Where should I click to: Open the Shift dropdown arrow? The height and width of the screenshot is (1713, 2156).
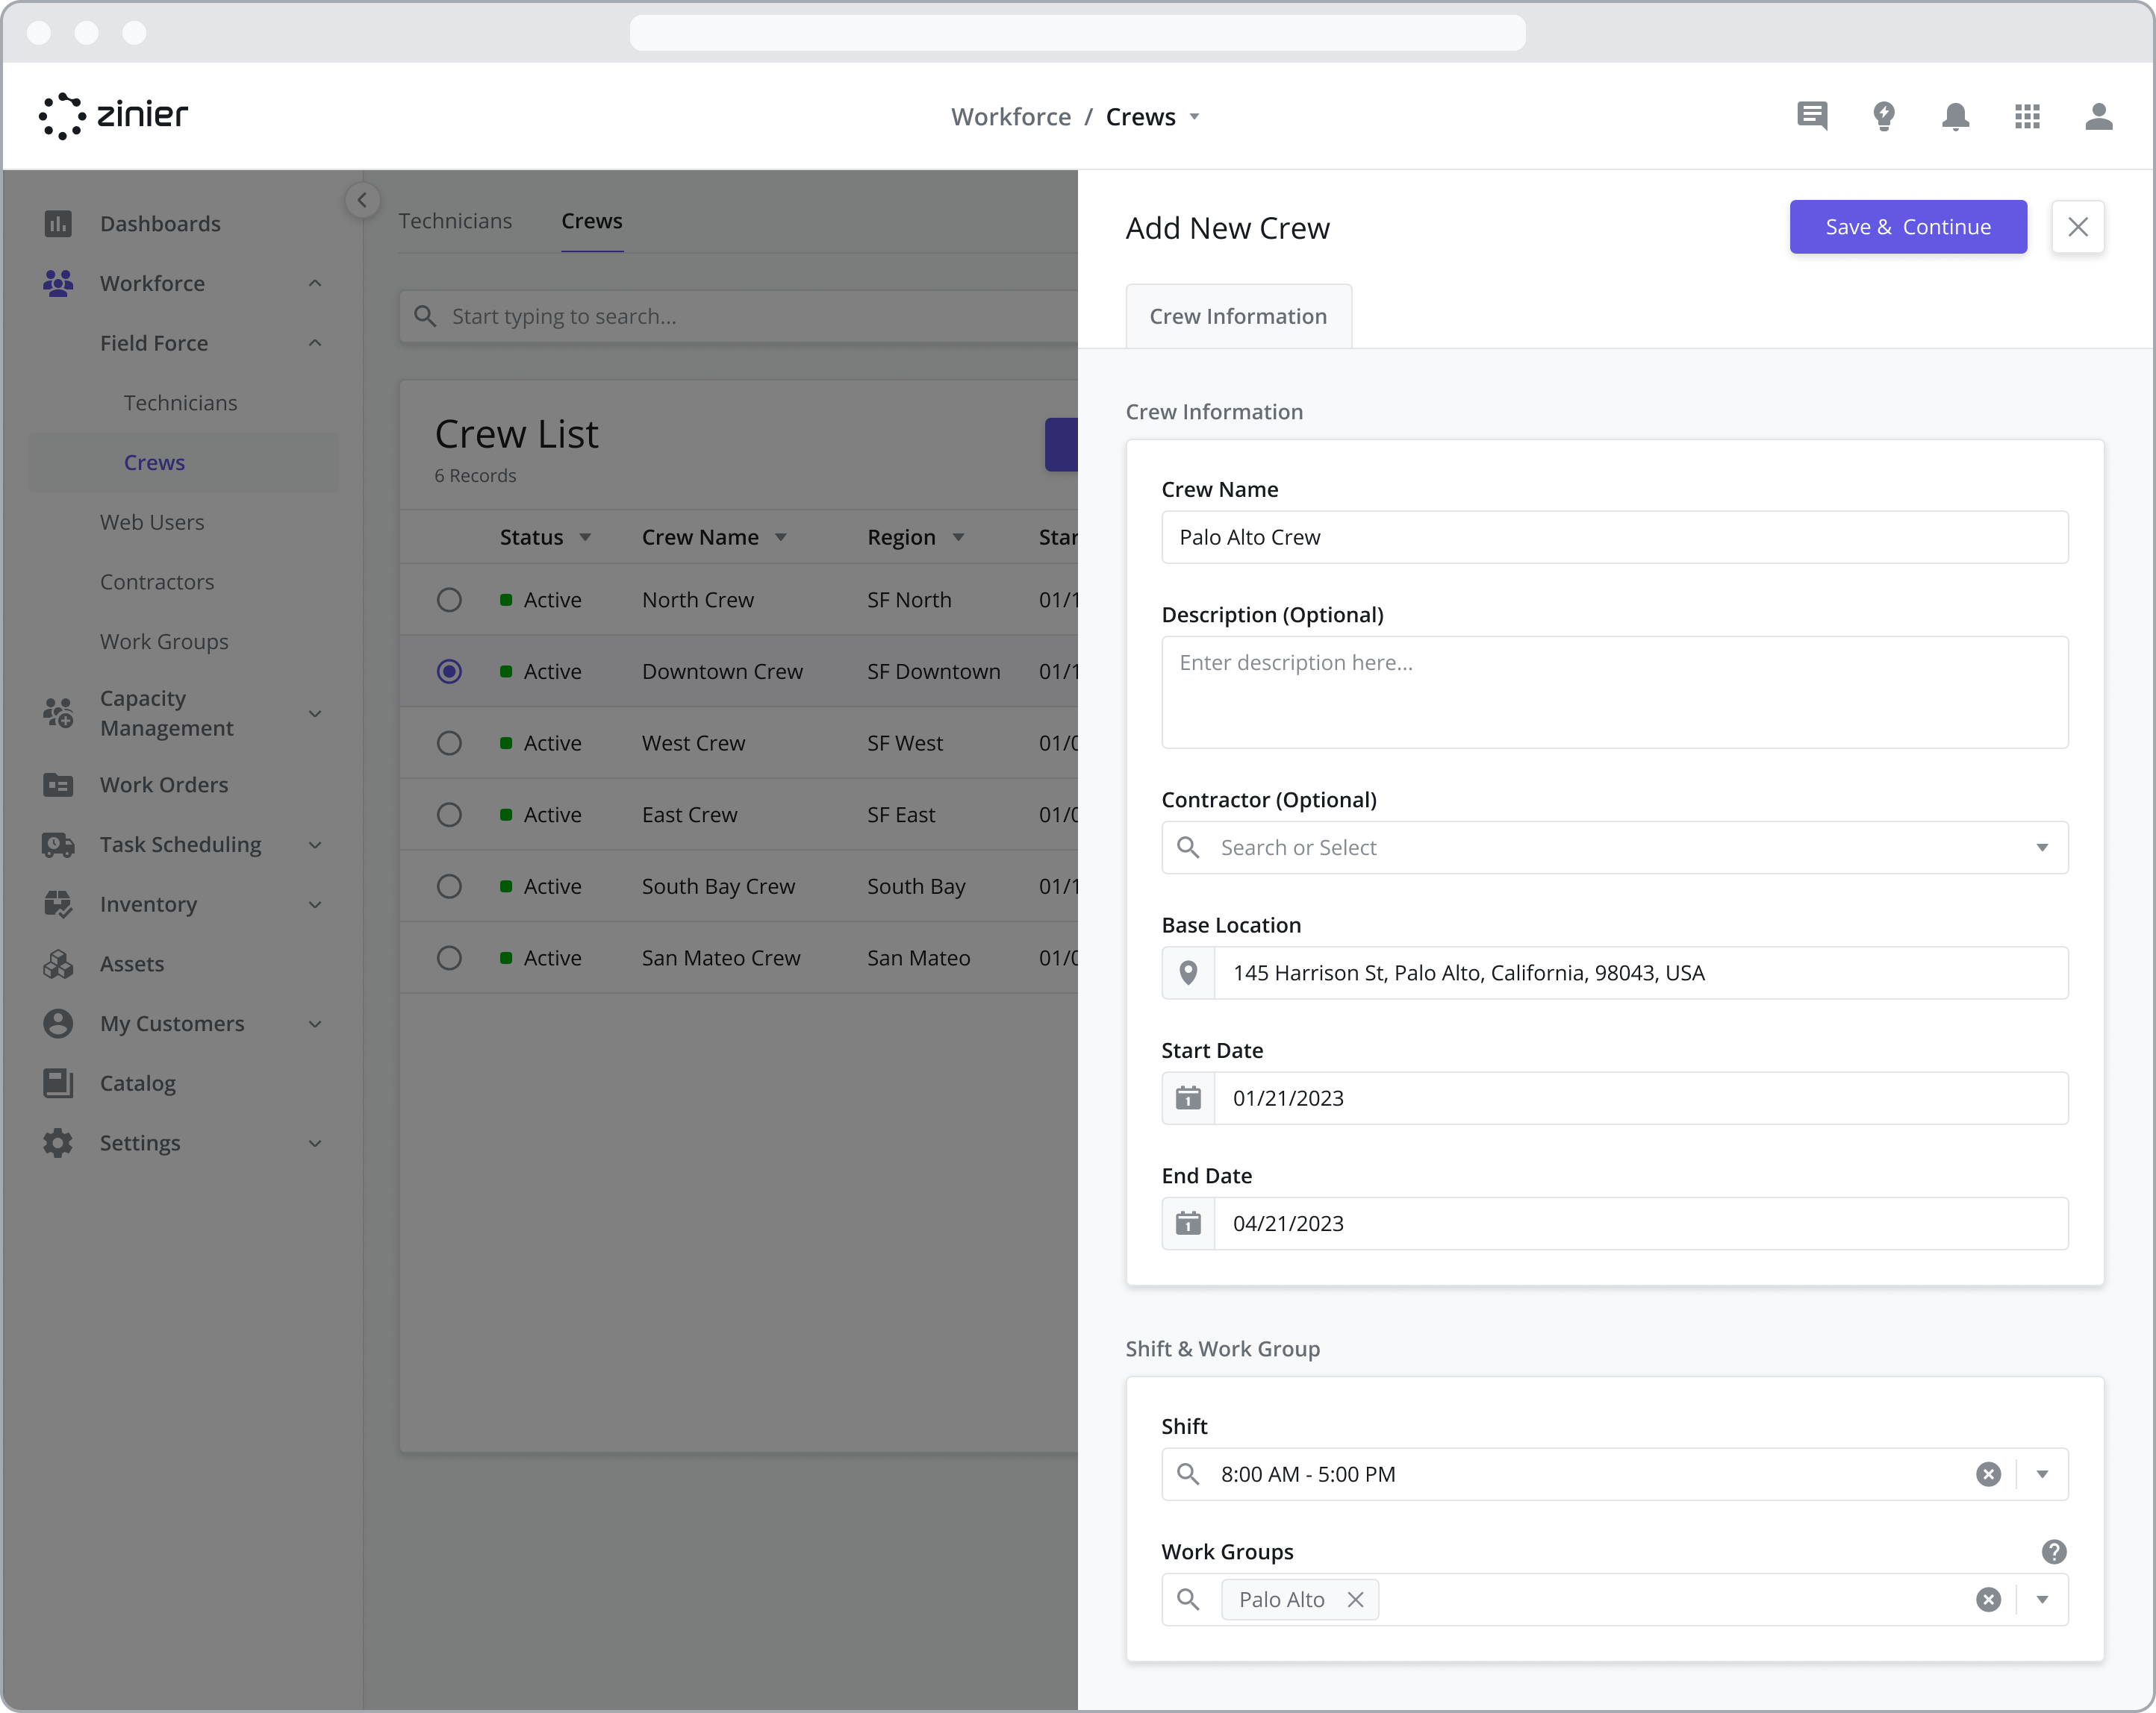pyautogui.click(x=2042, y=1474)
